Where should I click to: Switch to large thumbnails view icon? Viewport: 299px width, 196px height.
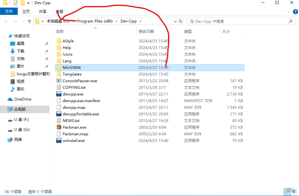tap(295, 192)
